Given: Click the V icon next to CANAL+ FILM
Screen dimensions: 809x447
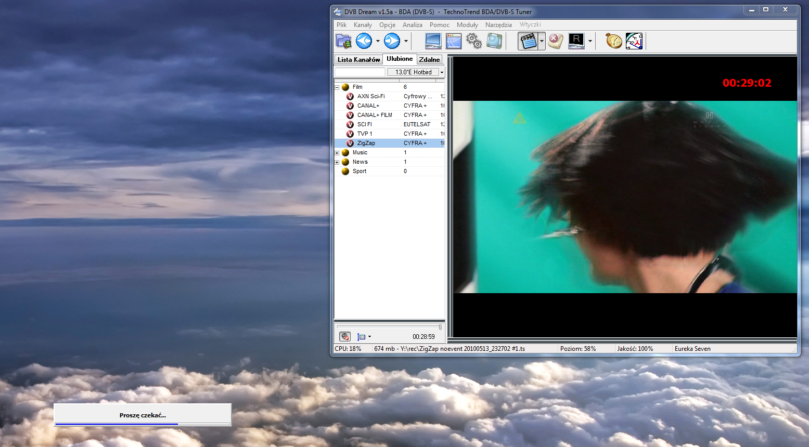Looking at the screenshot, I should (x=350, y=115).
